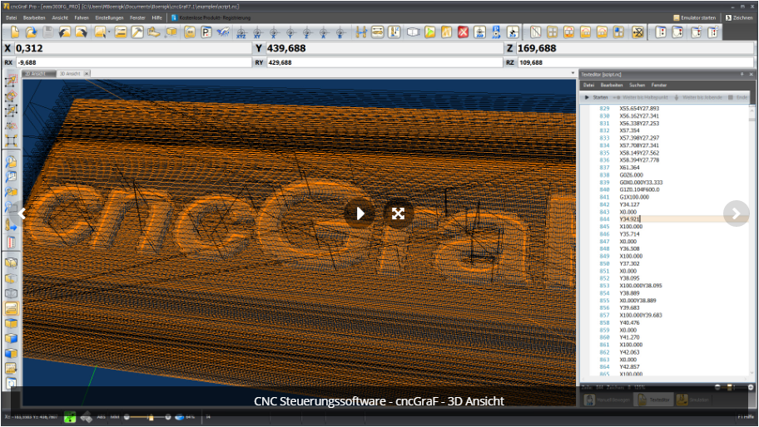Click the green start job play icon

tap(429, 32)
